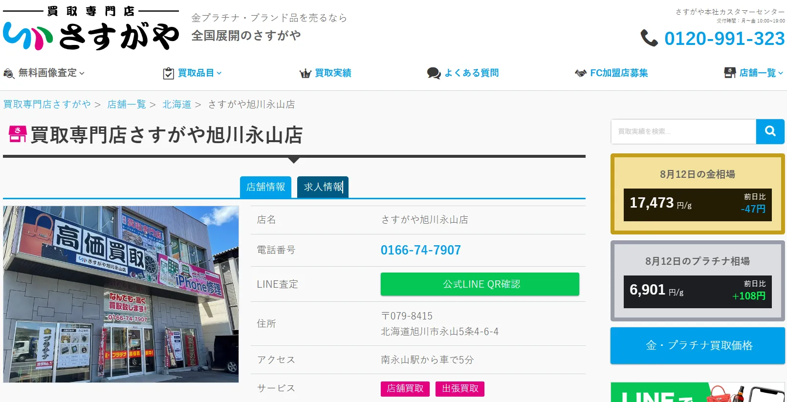This screenshot has width=787, height=402.
Task: Focus the 買取実績を検索 search field
Action: click(x=683, y=131)
